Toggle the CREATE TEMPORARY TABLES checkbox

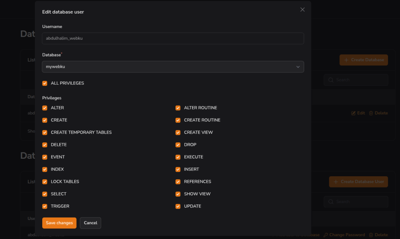45,133
